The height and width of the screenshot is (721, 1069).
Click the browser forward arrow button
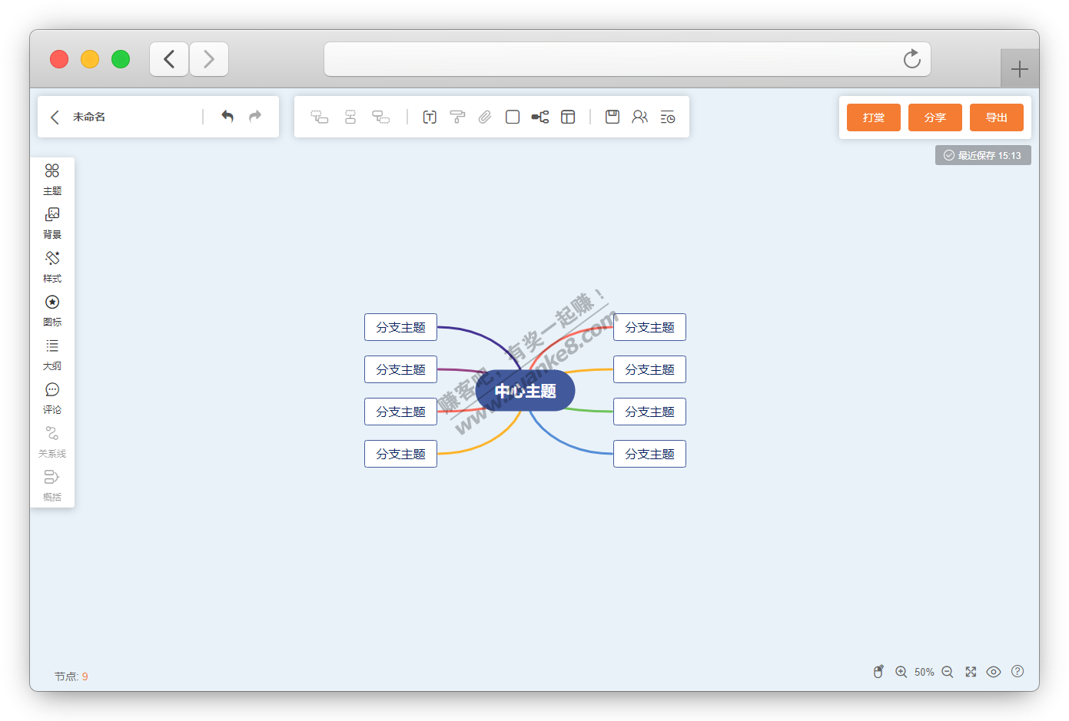[x=209, y=59]
